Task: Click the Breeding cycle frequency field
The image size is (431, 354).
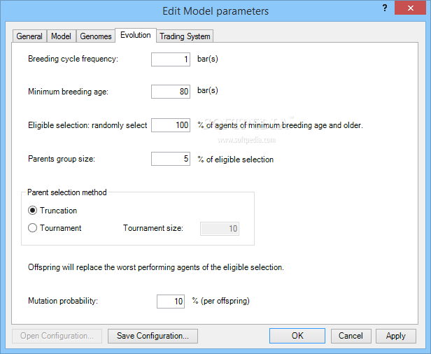Action: click(171, 59)
